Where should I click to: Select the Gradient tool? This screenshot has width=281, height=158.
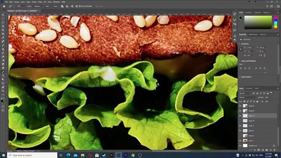coord(3,61)
